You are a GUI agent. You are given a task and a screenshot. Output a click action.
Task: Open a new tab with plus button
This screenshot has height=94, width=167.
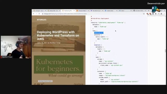(149, 11)
